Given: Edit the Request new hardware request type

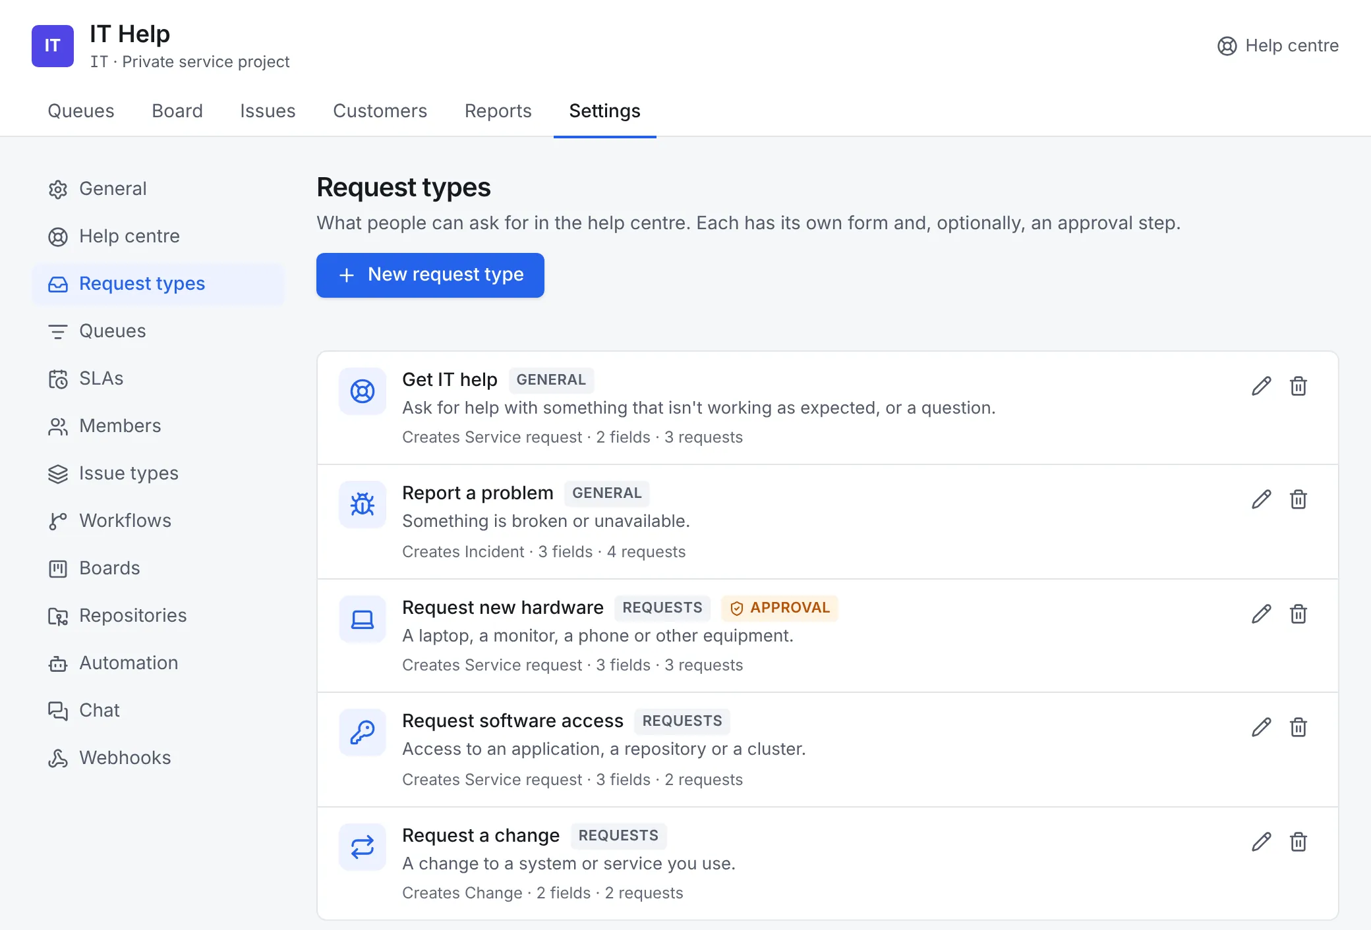Looking at the screenshot, I should point(1261,614).
